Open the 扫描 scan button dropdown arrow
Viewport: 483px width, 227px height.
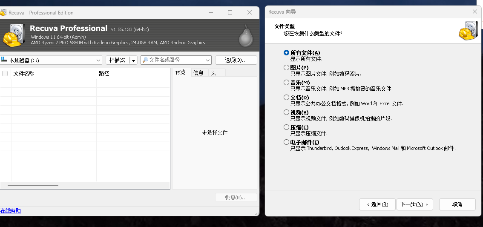tap(133, 60)
